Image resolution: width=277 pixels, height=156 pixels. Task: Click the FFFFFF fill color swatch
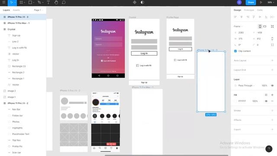[235, 101]
